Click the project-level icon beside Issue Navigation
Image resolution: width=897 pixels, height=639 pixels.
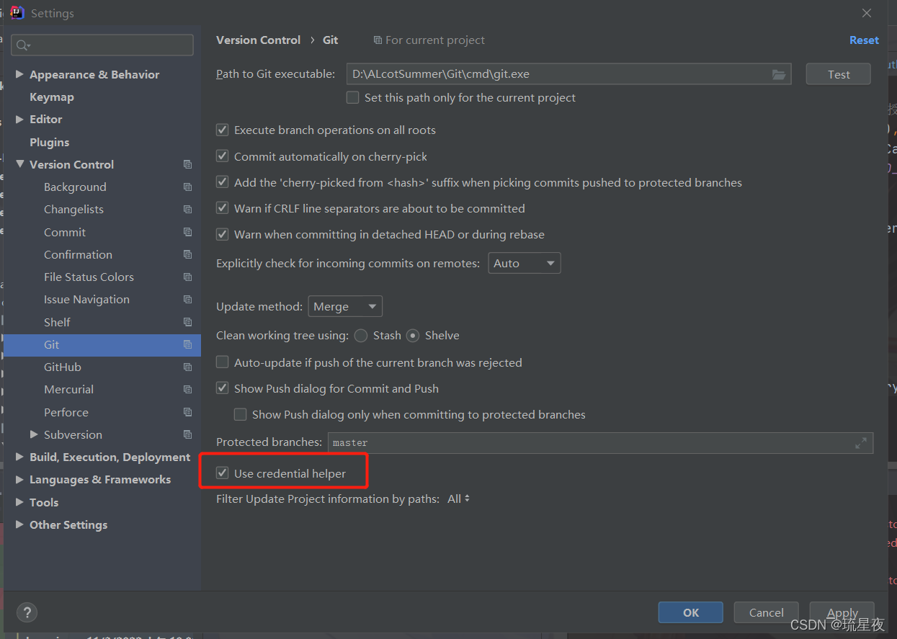click(x=187, y=300)
